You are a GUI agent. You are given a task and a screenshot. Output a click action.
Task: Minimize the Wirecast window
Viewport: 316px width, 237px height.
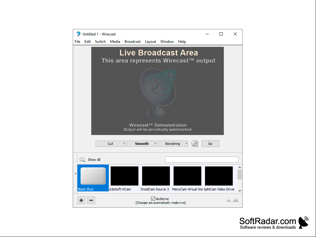point(207,34)
